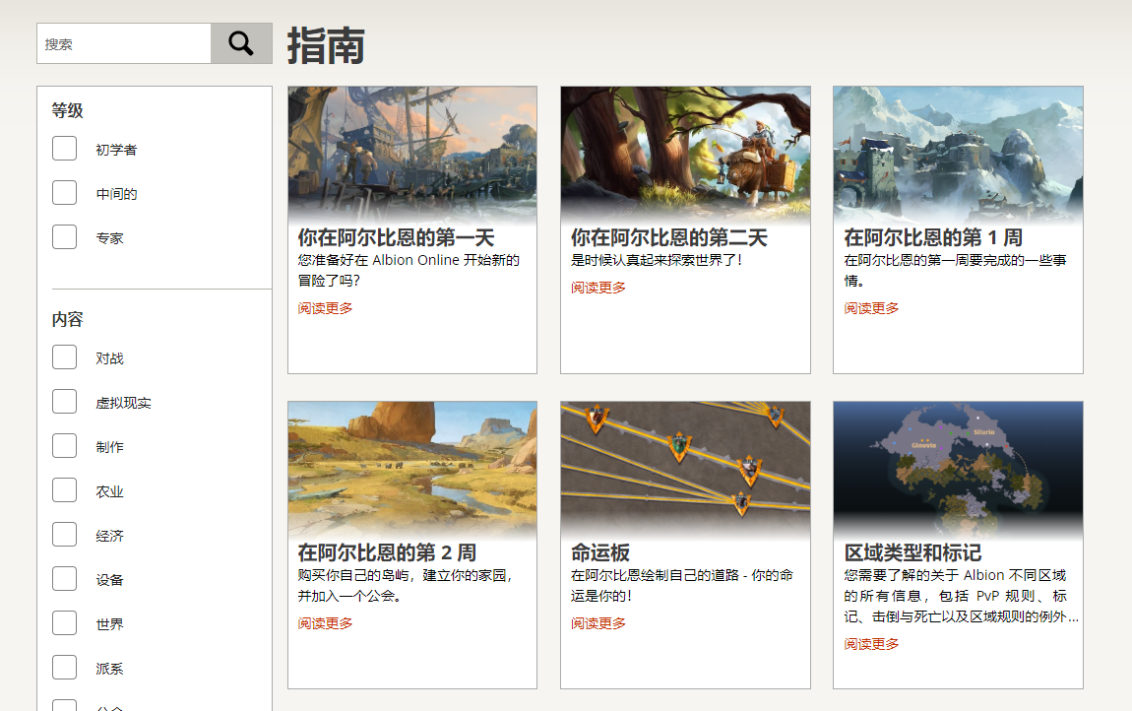Enable the 对战 content filter
Screen dimensions: 1132x711
[64, 356]
